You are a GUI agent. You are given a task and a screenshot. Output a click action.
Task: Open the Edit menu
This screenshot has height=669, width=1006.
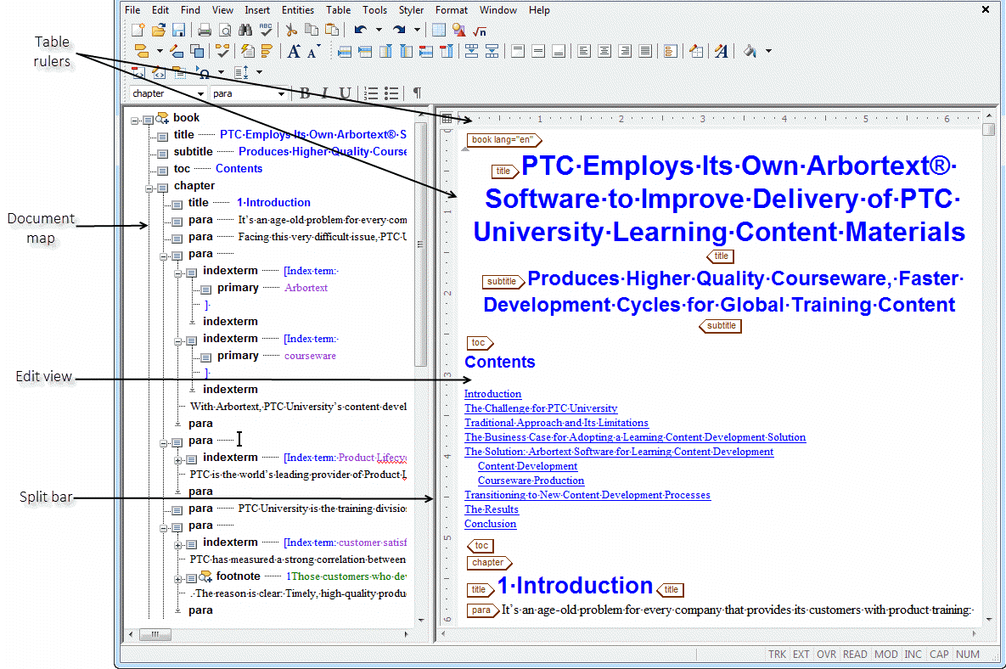(x=160, y=10)
